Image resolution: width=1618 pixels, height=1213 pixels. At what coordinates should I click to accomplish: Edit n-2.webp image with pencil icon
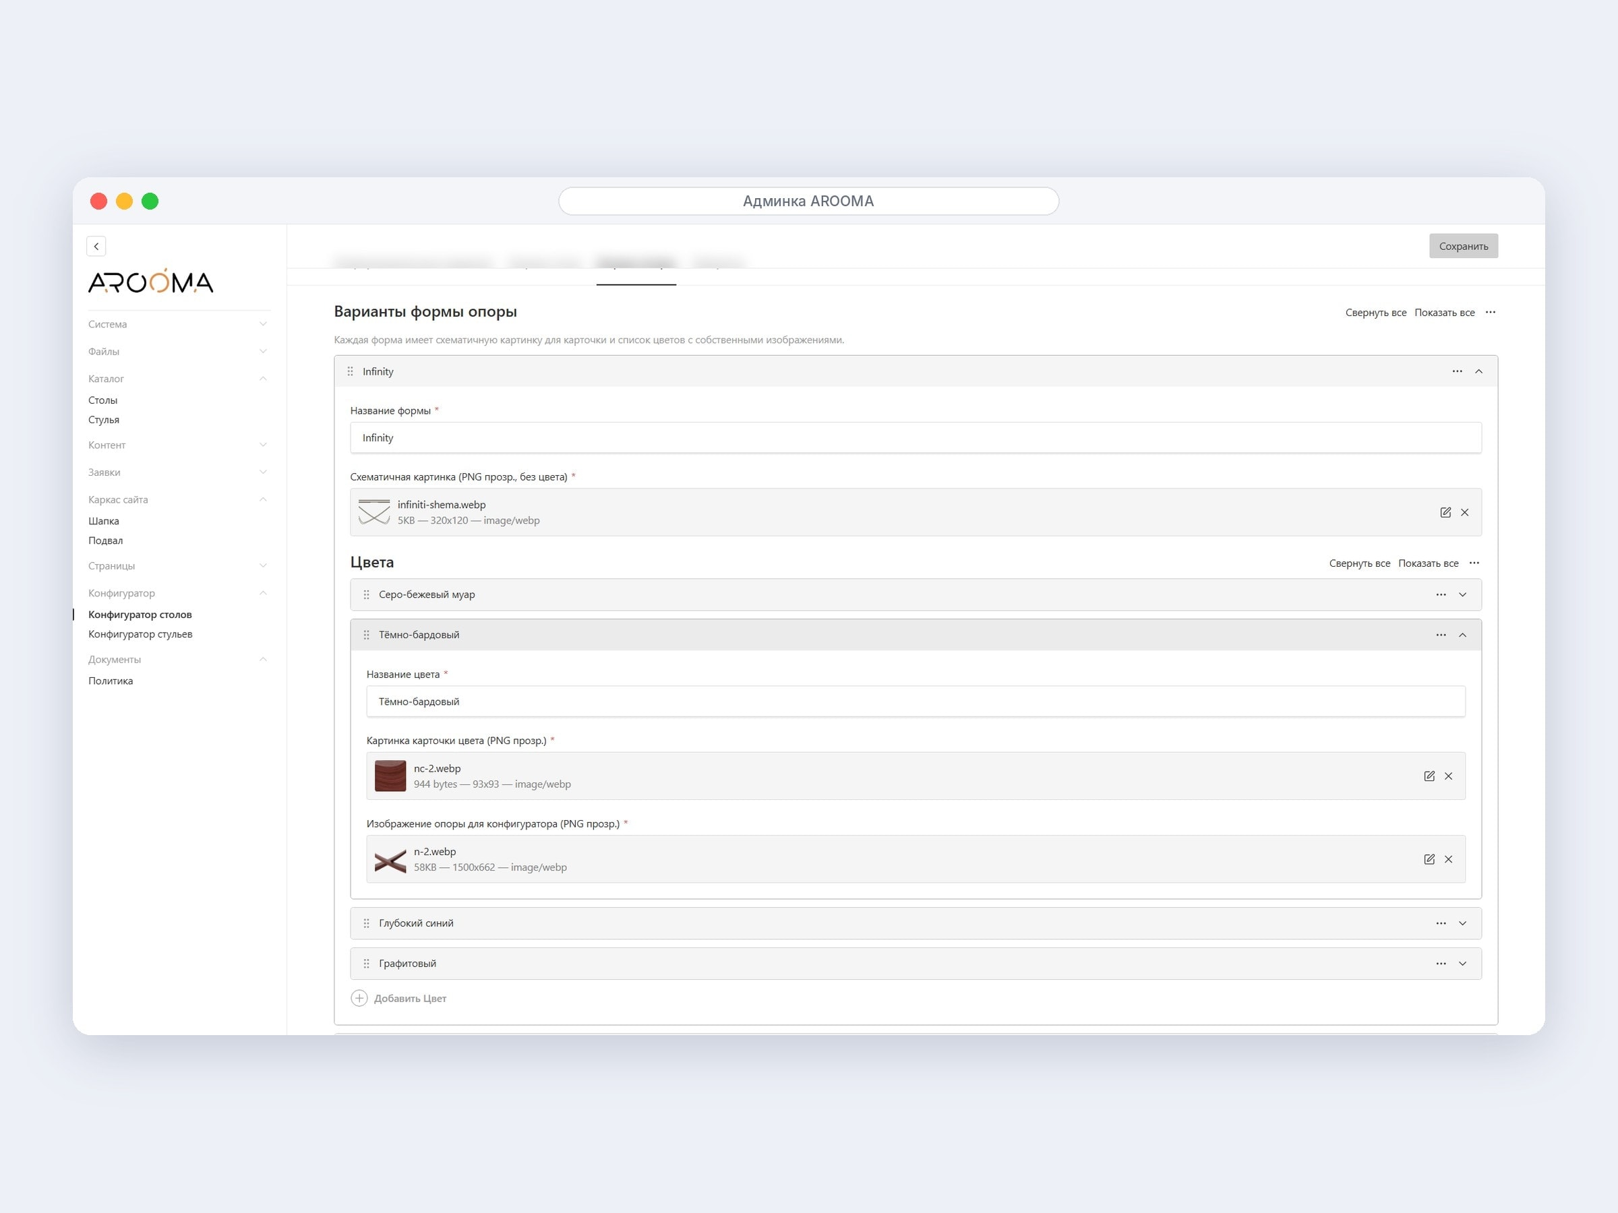(x=1429, y=860)
